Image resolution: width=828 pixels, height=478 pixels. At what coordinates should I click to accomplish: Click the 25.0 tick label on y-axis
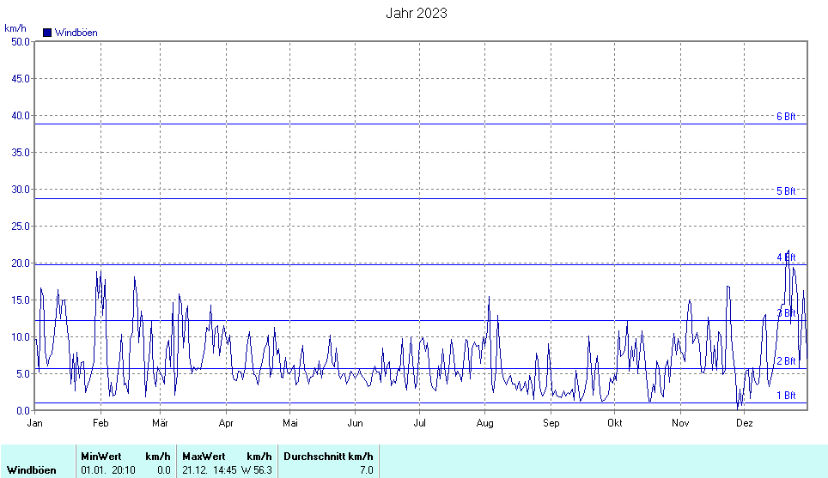point(19,226)
